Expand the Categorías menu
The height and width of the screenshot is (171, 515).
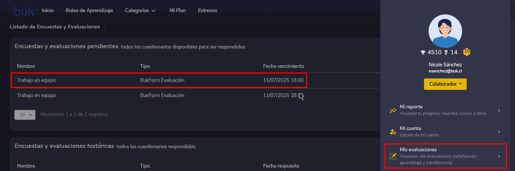(140, 11)
